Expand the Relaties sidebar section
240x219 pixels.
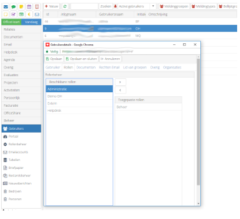point(21,29)
